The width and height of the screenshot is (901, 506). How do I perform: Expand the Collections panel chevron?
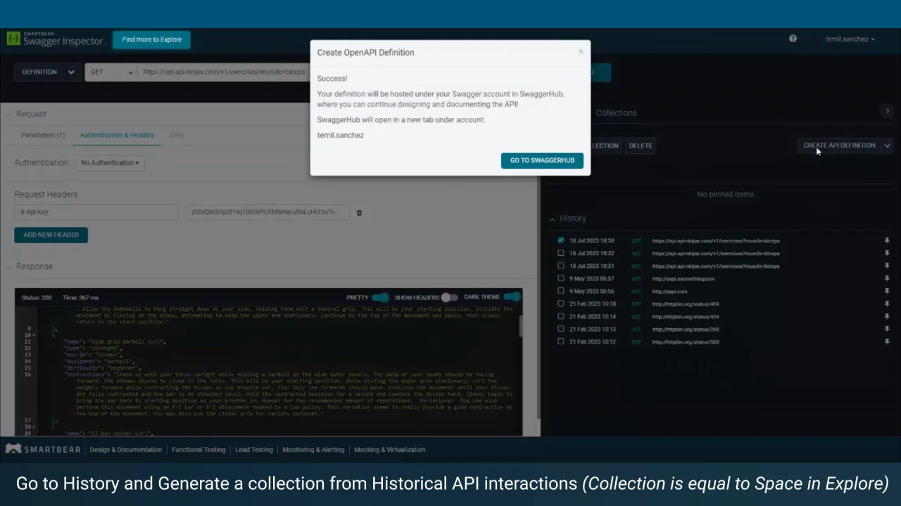[888, 111]
